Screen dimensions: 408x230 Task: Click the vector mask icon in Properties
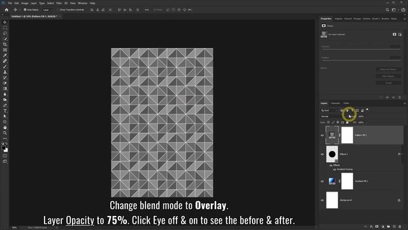(400, 34)
